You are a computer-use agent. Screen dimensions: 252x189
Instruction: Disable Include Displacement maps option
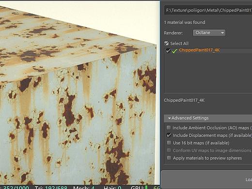click(169, 135)
